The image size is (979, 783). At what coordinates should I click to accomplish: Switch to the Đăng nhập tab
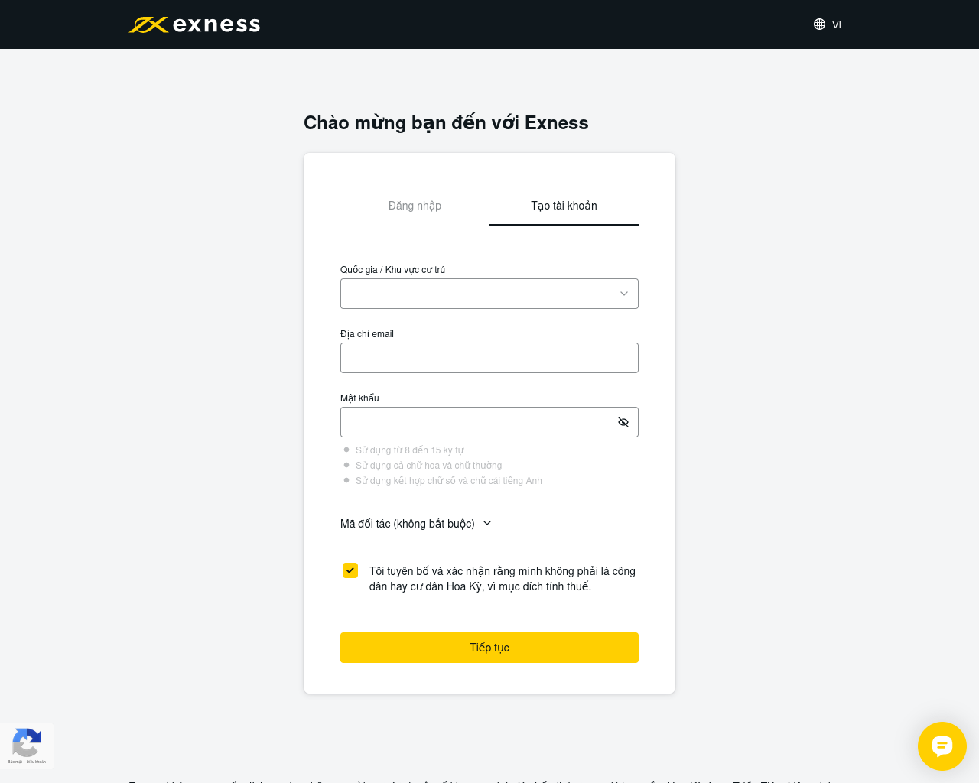pos(415,206)
